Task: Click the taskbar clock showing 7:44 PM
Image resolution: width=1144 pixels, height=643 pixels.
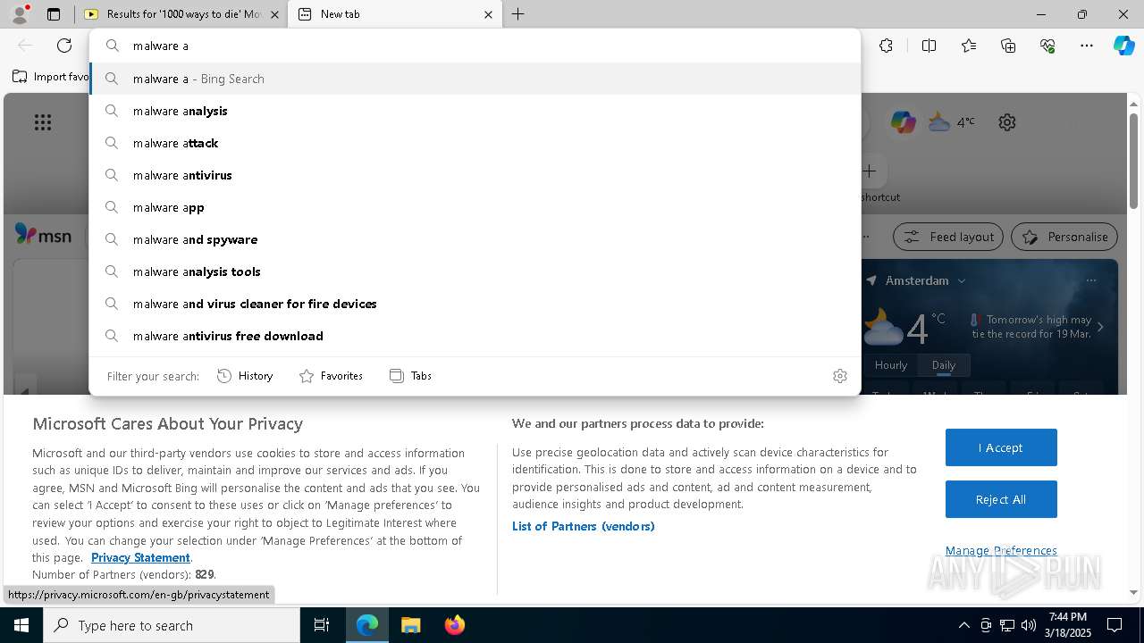Action: tap(1068, 625)
